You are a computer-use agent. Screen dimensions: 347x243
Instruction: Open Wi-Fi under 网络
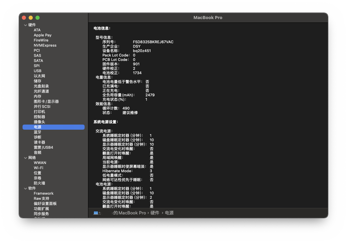click(39, 168)
